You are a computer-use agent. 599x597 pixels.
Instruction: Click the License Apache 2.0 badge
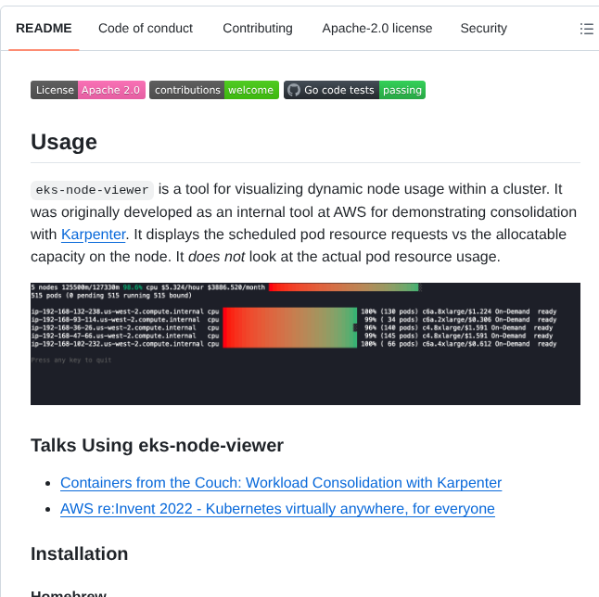[x=88, y=90]
